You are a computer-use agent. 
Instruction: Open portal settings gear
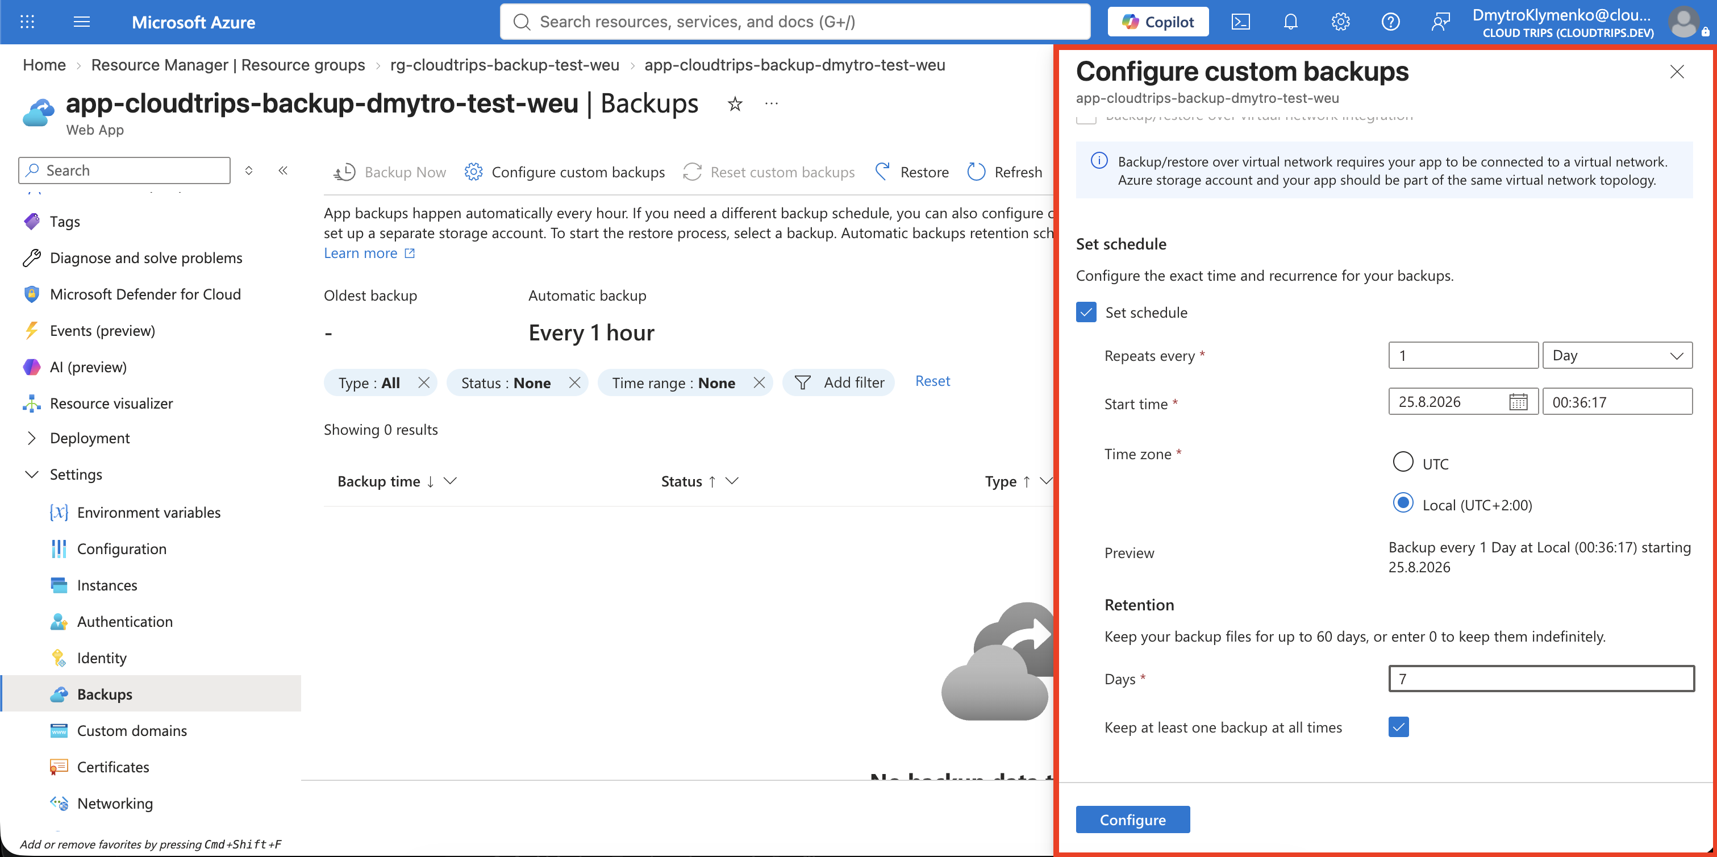pos(1340,22)
